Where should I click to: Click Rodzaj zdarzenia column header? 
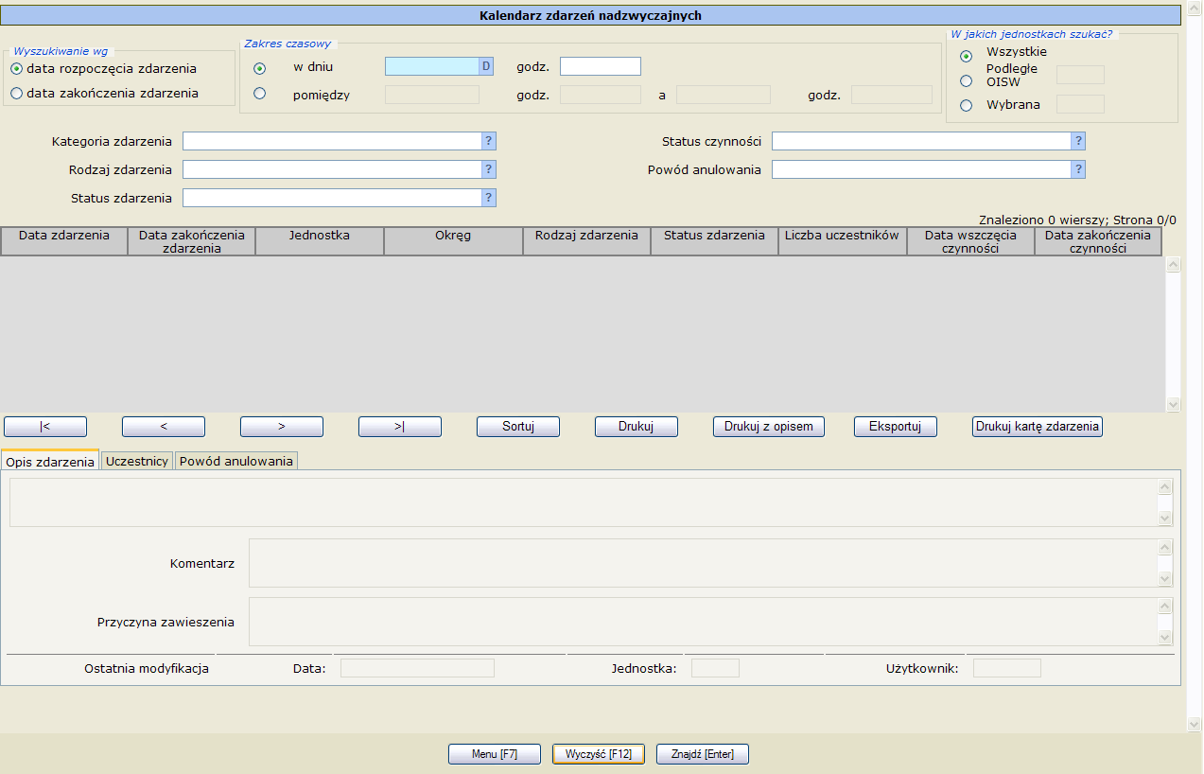point(586,241)
